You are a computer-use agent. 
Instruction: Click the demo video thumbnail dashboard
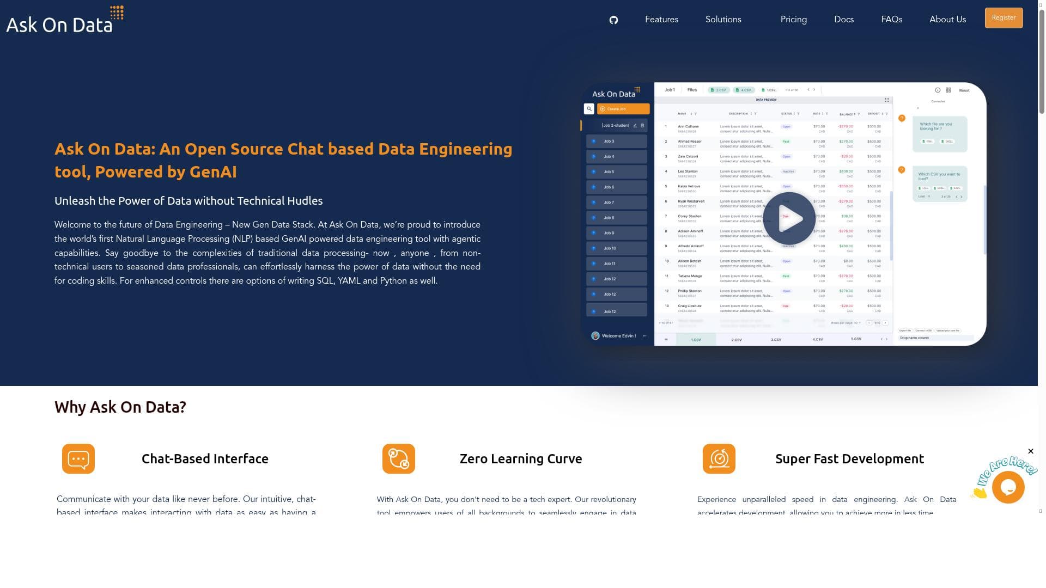(x=783, y=214)
